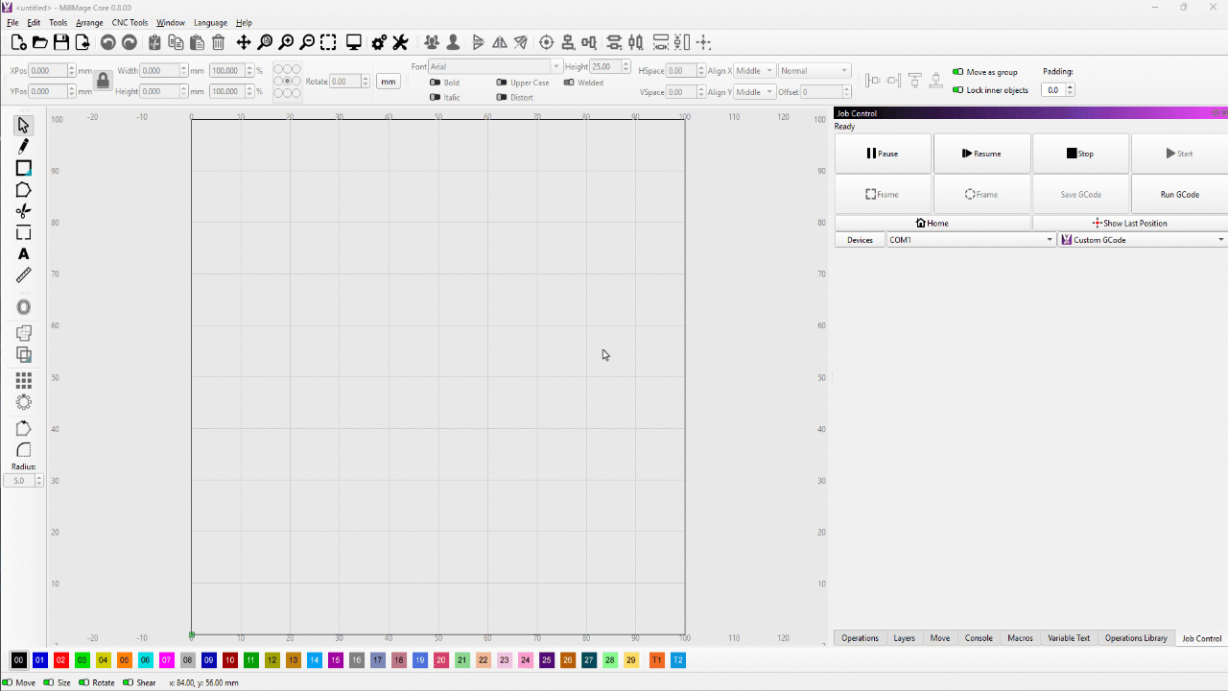The height and width of the screenshot is (691, 1228).
Task: Toggle the Move as group switch
Action: 957,72
